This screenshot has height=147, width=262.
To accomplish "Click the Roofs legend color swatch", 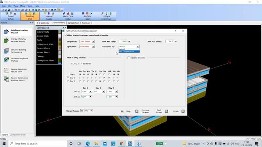I will click(60, 40).
